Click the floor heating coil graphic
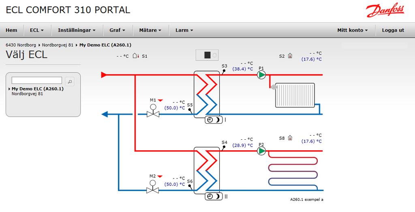 click(293, 170)
